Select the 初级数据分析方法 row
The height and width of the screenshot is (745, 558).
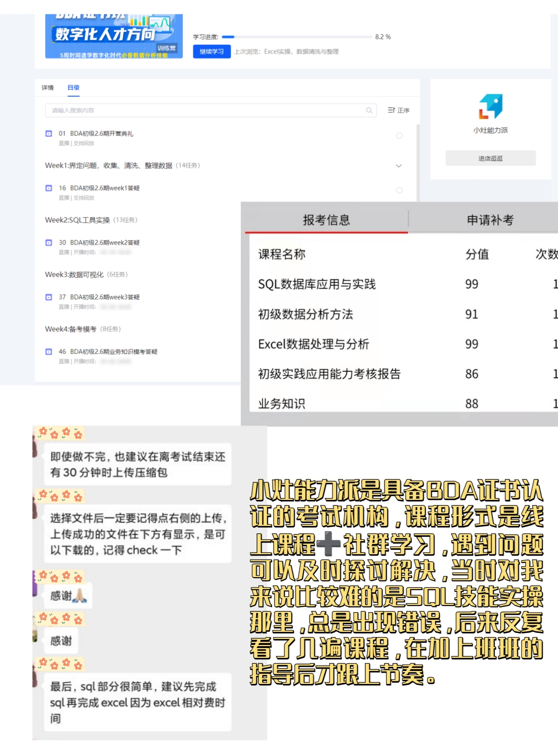point(403,314)
